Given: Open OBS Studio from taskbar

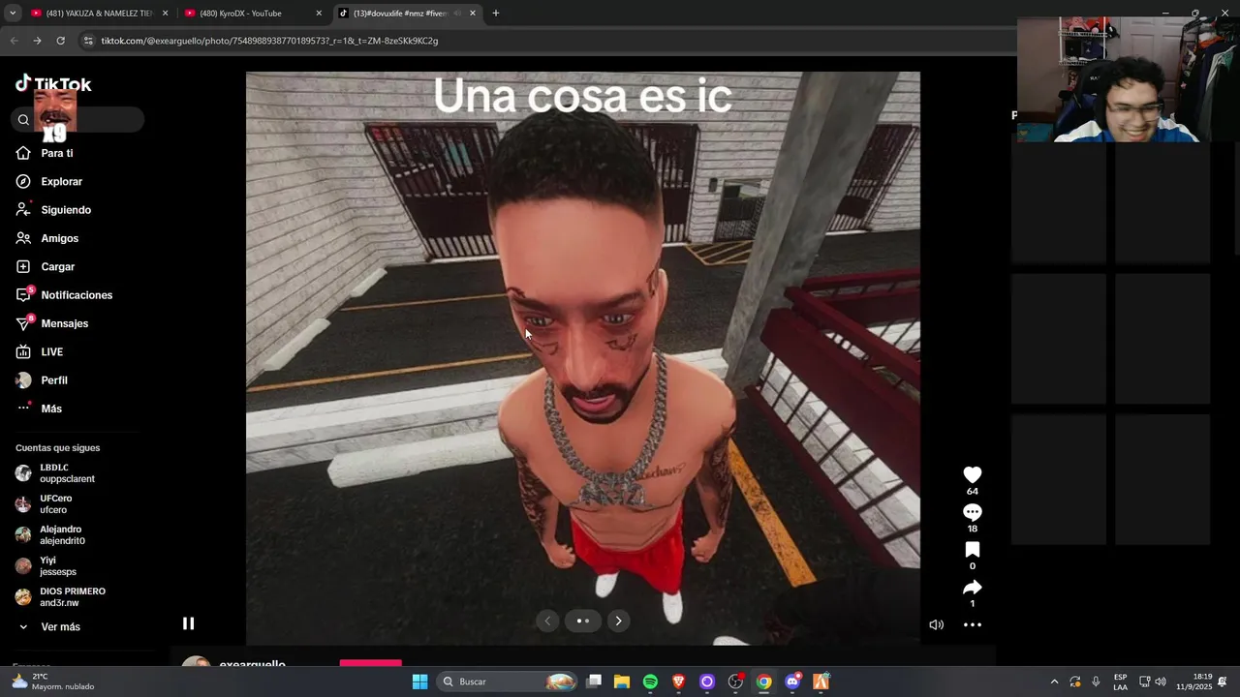Looking at the screenshot, I should tap(735, 682).
